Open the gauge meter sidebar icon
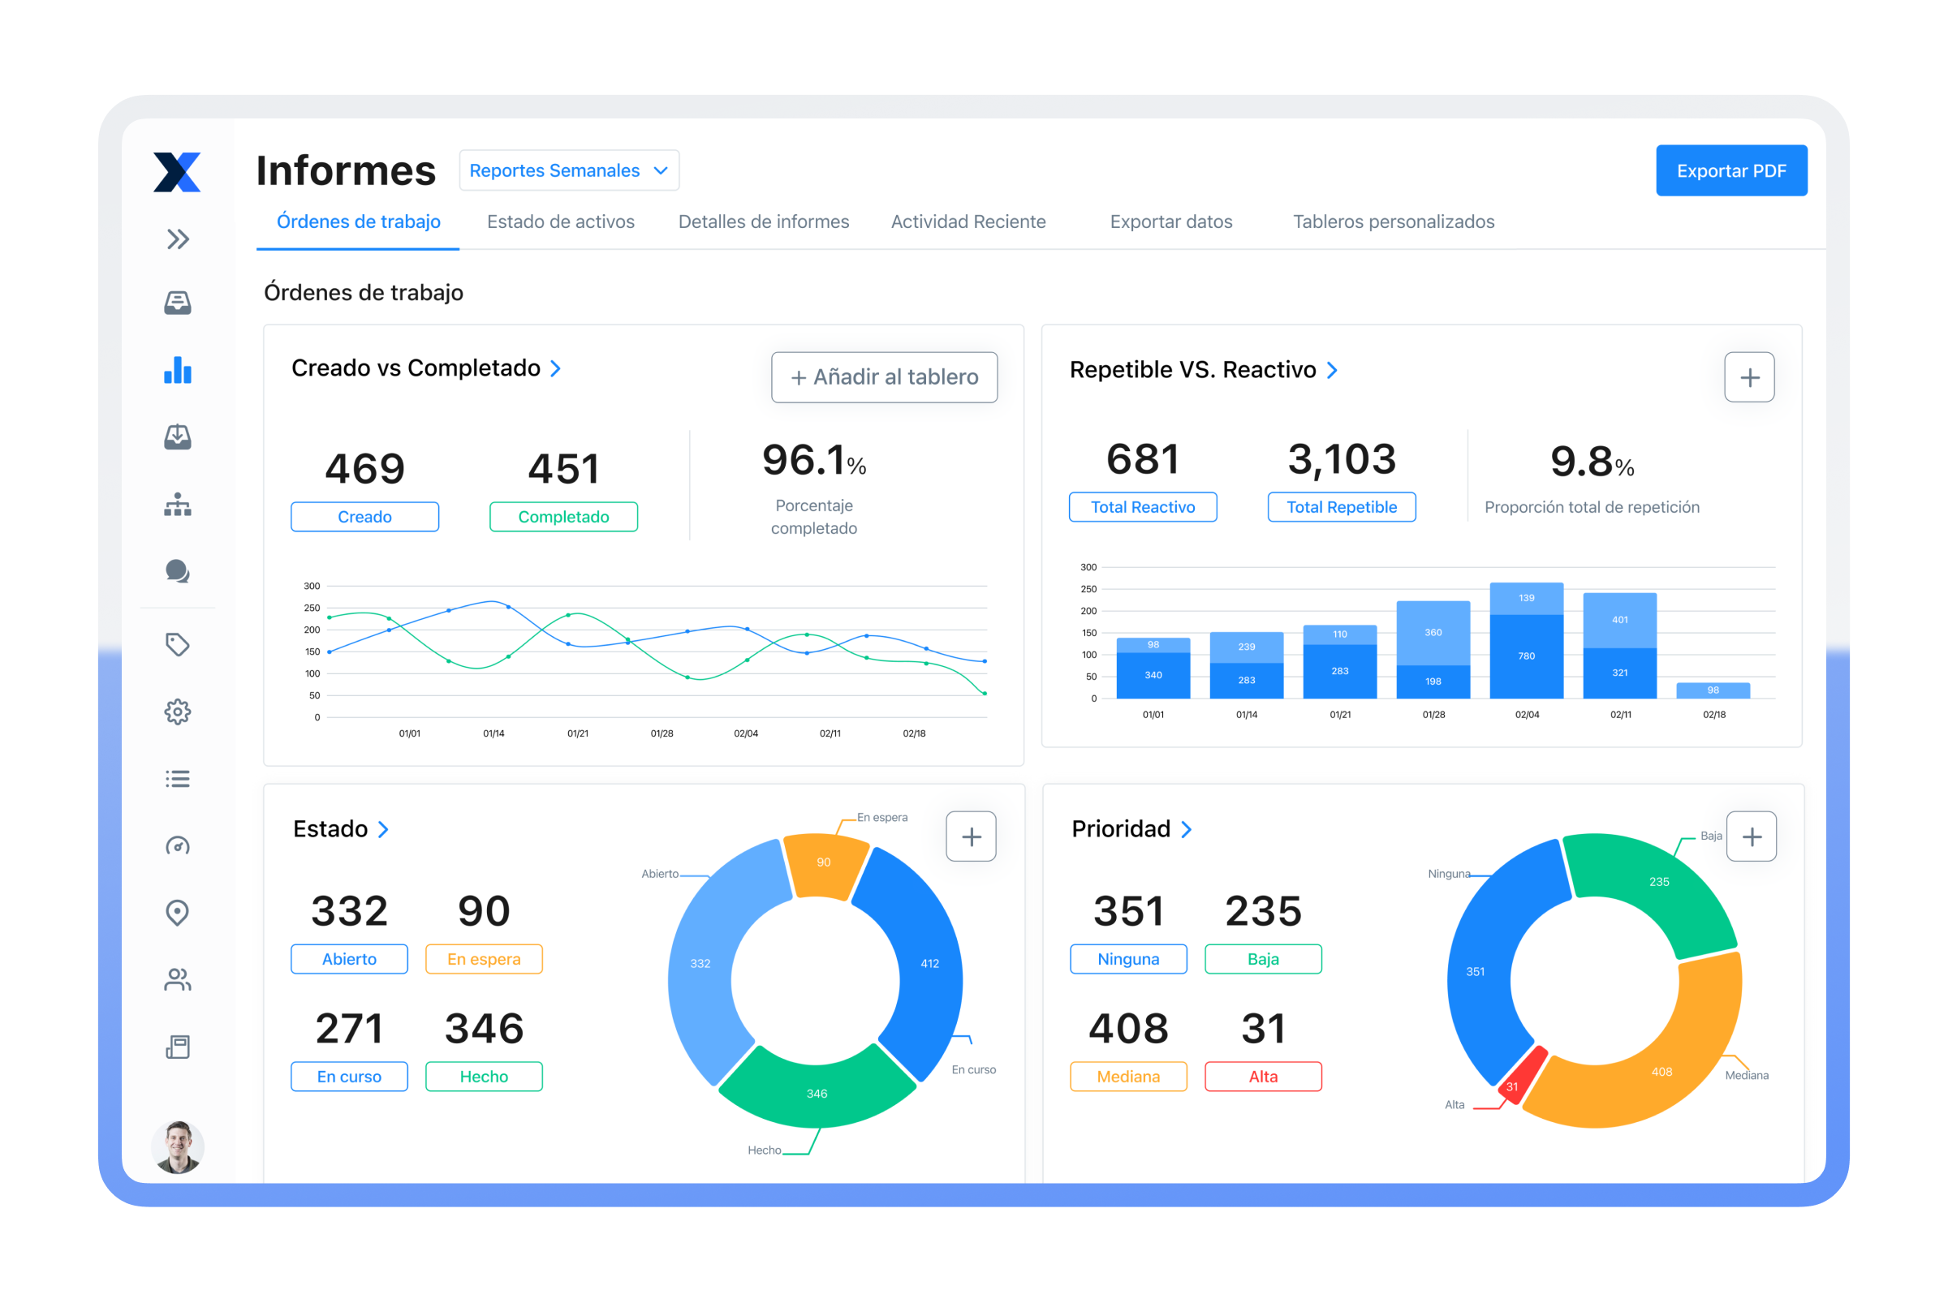The height and width of the screenshot is (1303, 1948). (178, 846)
